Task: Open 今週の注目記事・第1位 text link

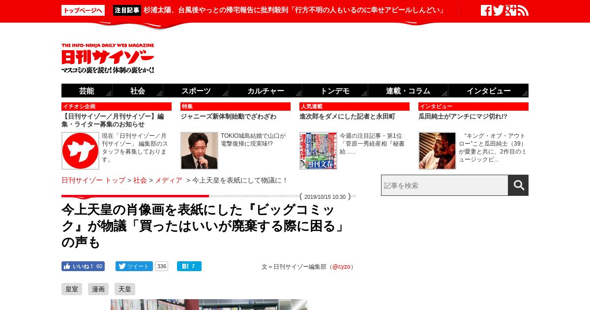Action: pos(372,144)
